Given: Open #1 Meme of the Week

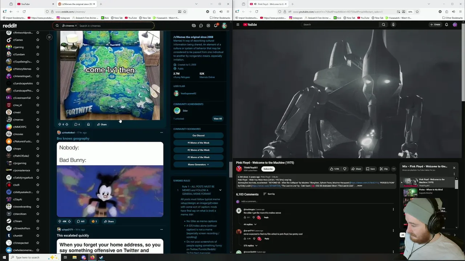Looking at the screenshot, I should (x=198, y=143).
